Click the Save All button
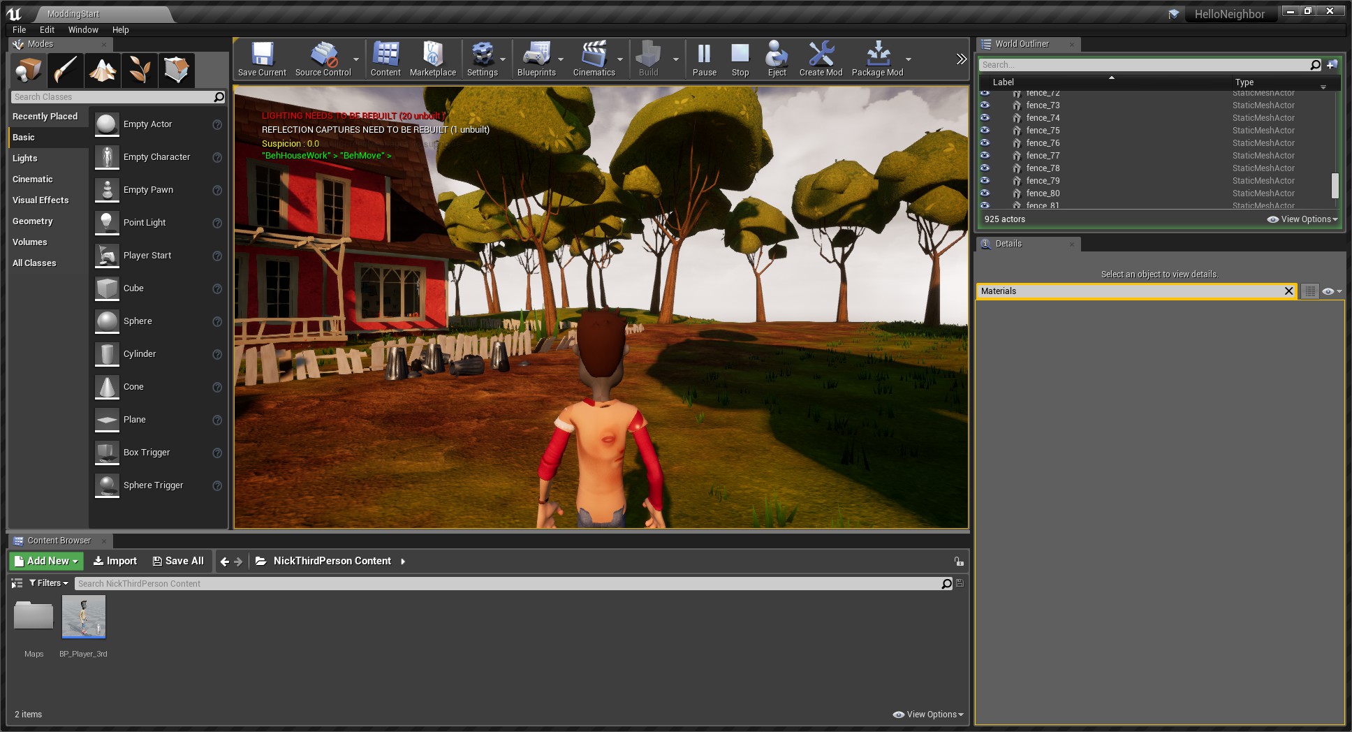The width and height of the screenshot is (1352, 732). coord(178,561)
